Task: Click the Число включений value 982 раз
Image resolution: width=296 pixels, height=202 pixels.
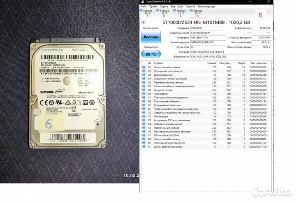Action: 261,42
